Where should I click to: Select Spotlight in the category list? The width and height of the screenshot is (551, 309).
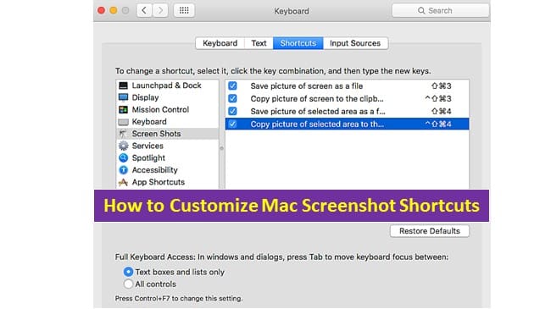click(x=167, y=158)
